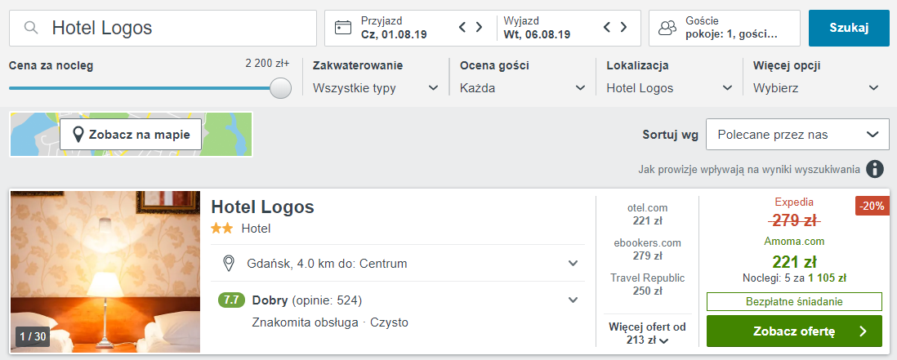
Task: Expand the Gdańsk location details row
Action: (x=398, y=264)
